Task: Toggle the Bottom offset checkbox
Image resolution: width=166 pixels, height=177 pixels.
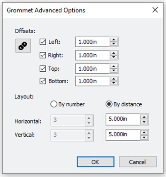Action: coord(43,81)
